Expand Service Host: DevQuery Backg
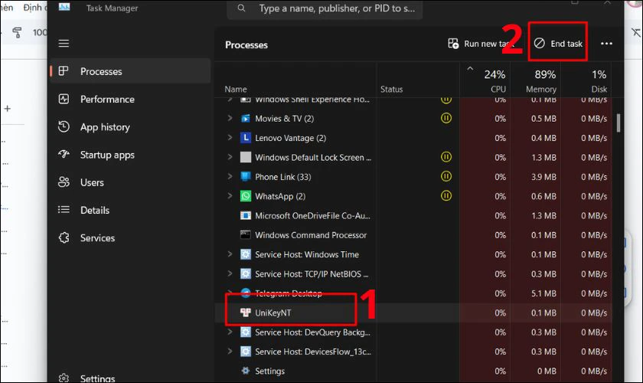643x383 pixels. pyautogui.click(x=230, y=332)
